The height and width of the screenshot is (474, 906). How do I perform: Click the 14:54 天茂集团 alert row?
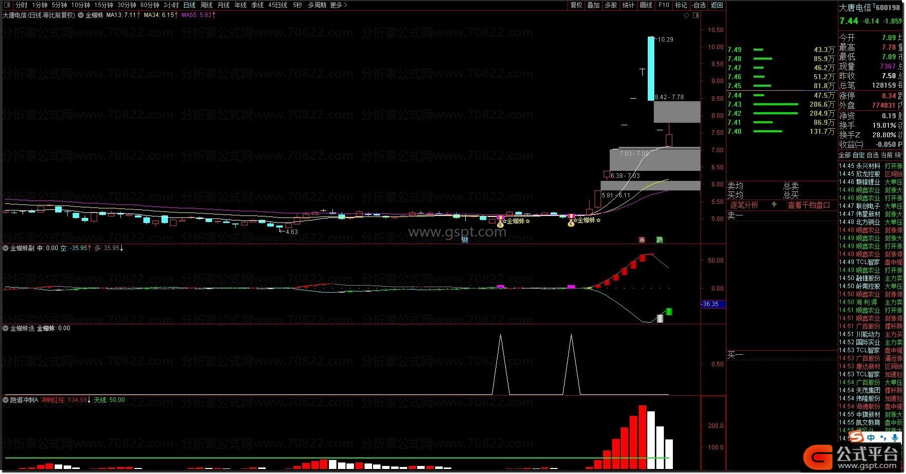coord(870,390)
